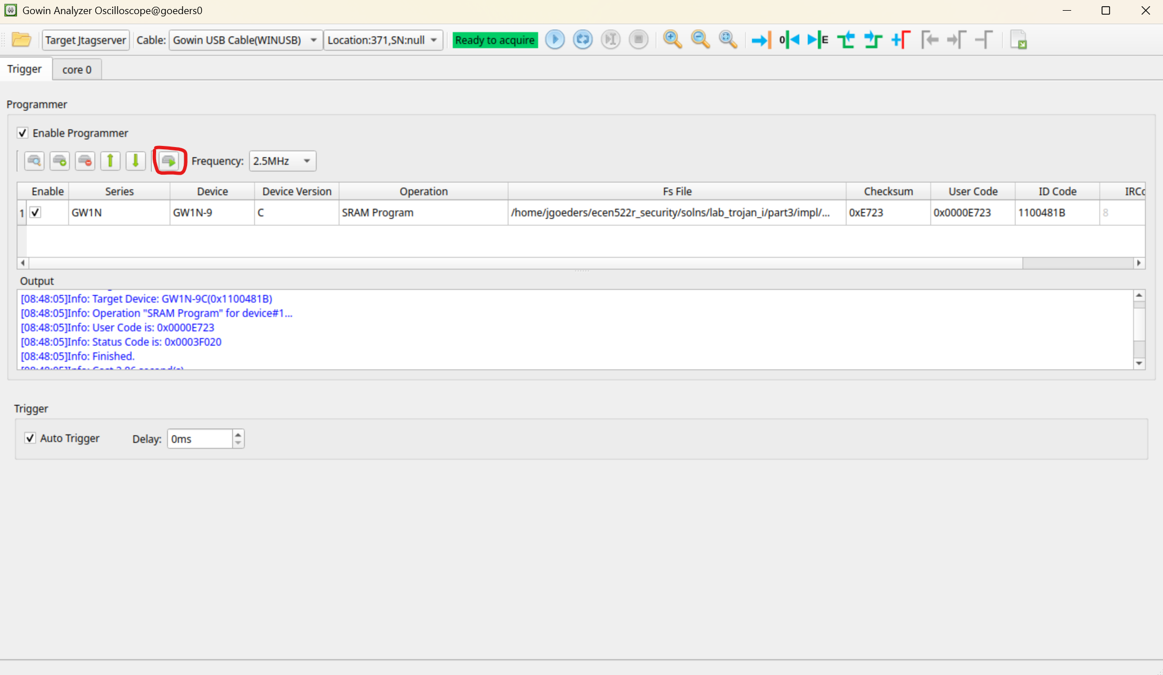
Task: Jump to waveform start (0 marker icon)
Action: click(x=789, y=39)
